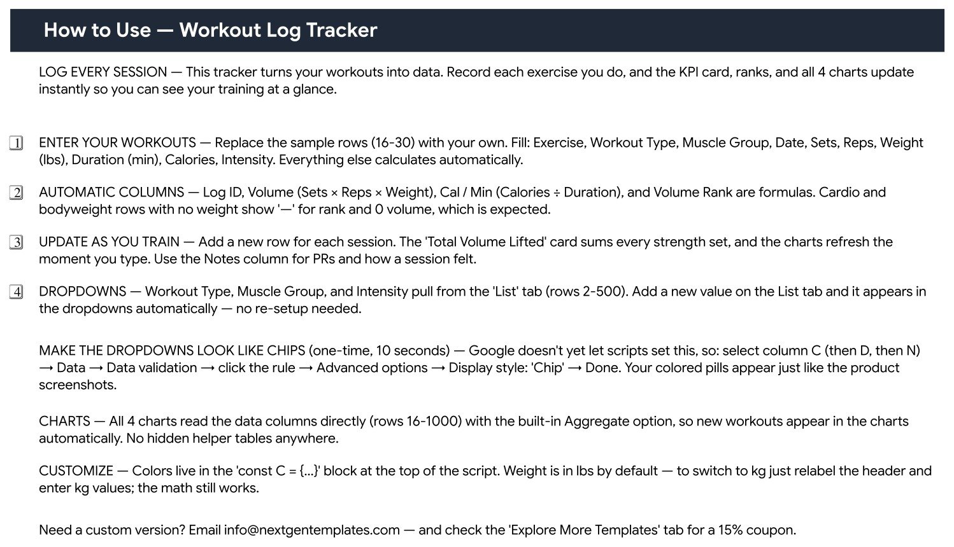Click the 'const C = {...}' code text
The image size is (954, 547).
(x=278, y=471)
